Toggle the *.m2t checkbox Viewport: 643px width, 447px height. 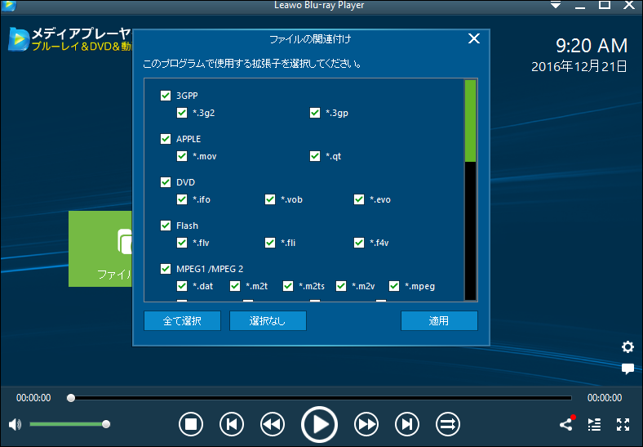tap(235, 286)
